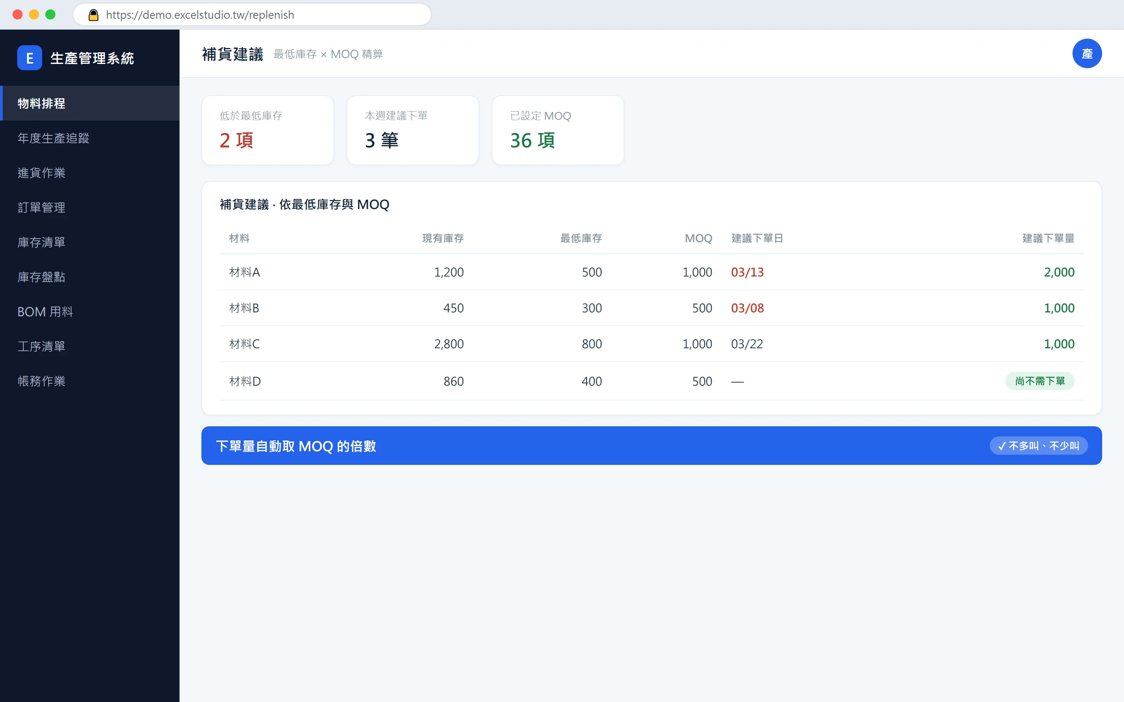Open 物料排程 in the sidebar

coord(90,103)
